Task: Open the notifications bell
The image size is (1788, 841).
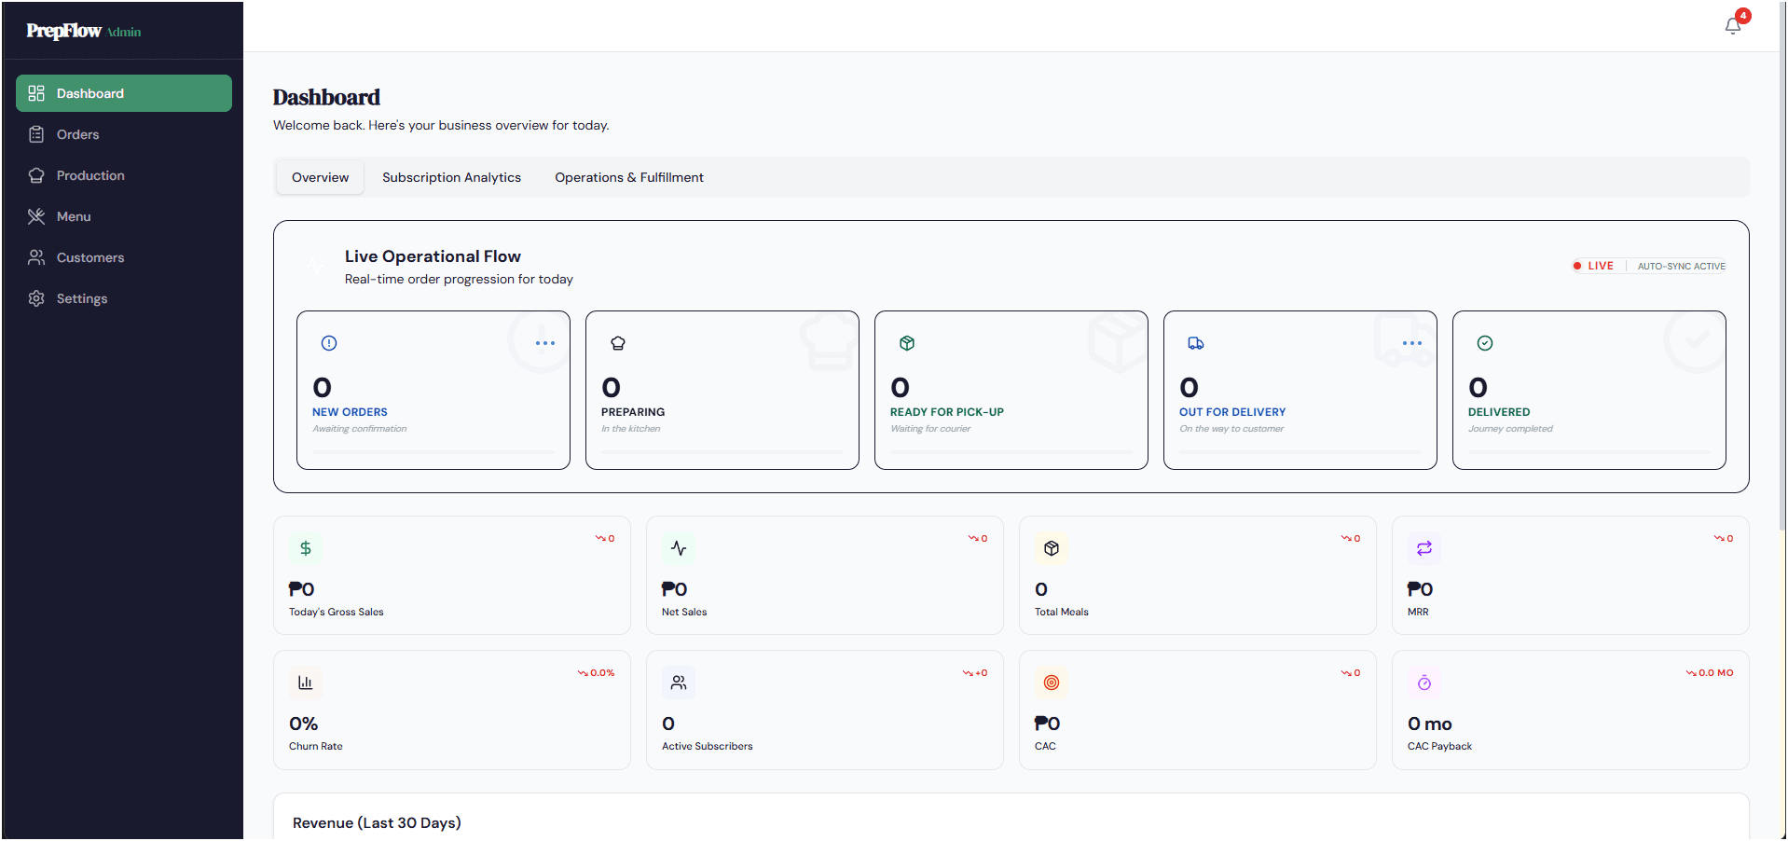Action: [1732, 26]
